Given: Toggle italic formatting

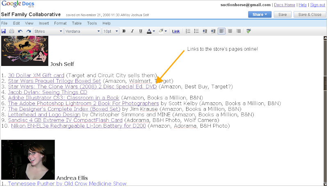Looking at the screenshot, I should 132,31.
